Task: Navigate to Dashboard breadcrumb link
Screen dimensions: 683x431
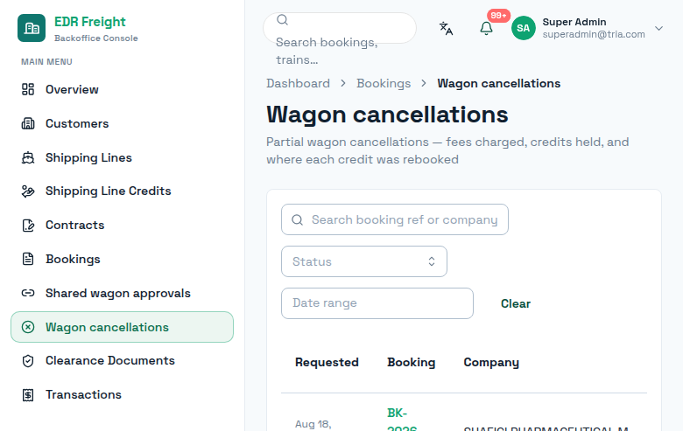Action: click(298, 84)
